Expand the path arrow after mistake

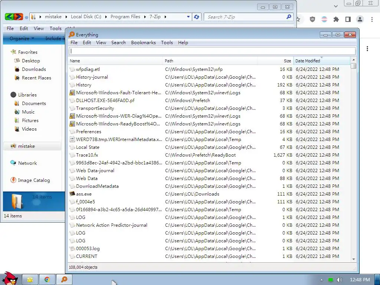[x=66, y=17]
